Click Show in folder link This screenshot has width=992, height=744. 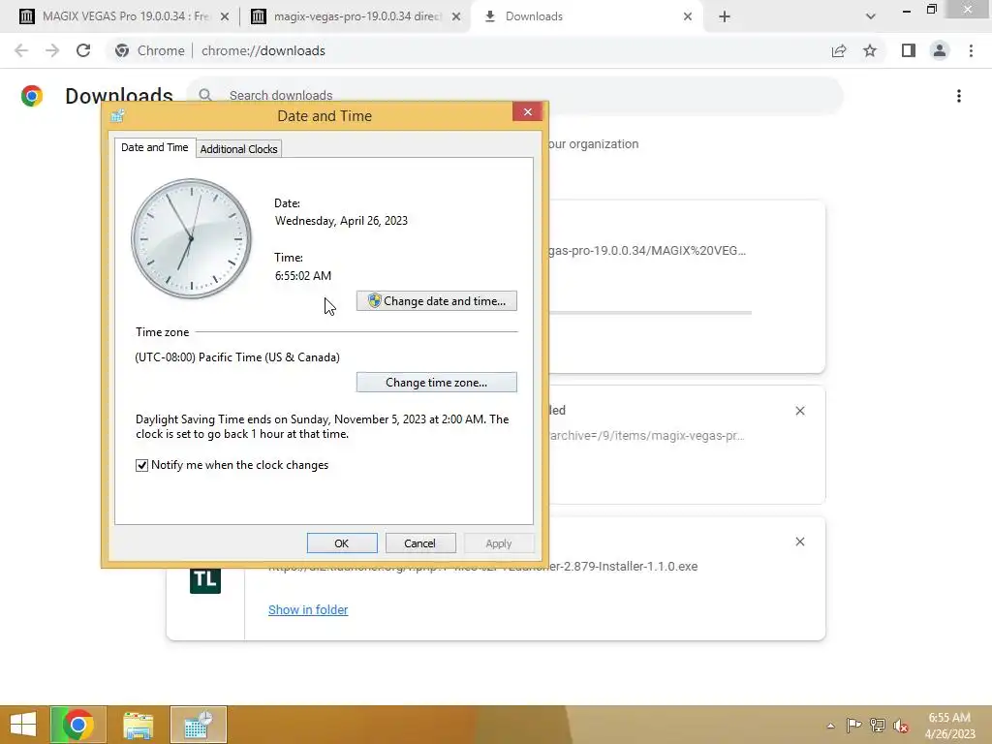click(308, 610)
